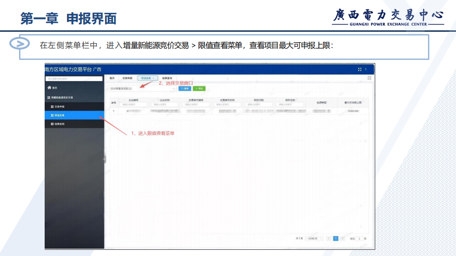Click the grid icon of sidebar 结果查询

coord(52,124)
